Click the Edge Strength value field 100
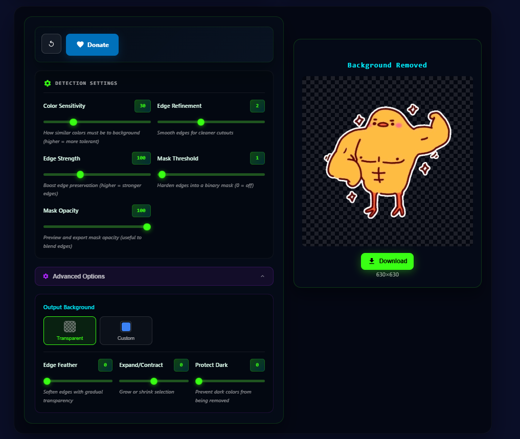This screenshot has width=520, height=439. pos(141,158)
